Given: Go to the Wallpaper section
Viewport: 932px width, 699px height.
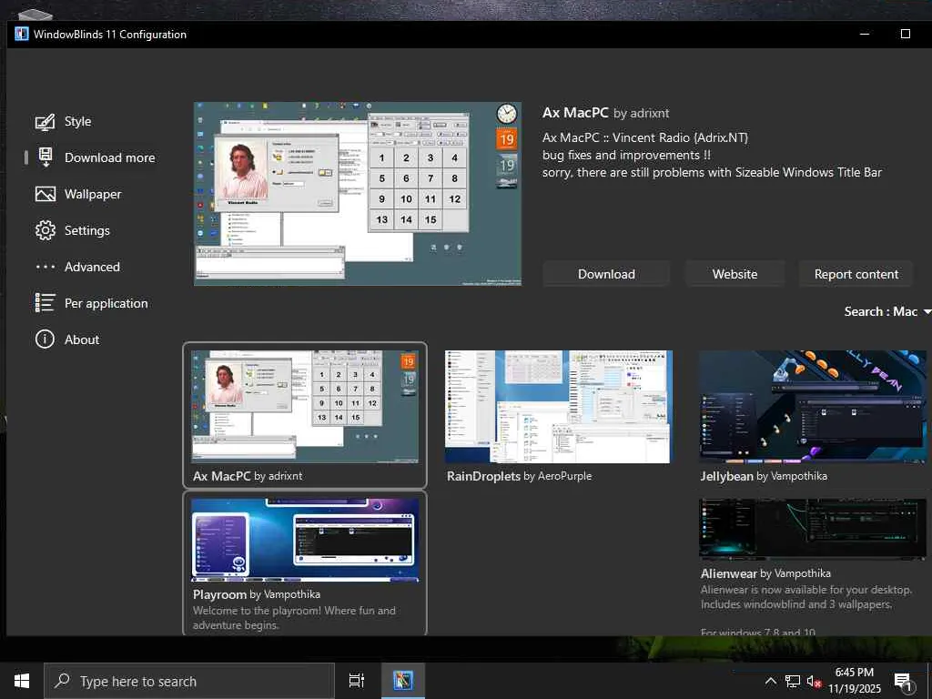Looking at the screenshot, I should coord(93,195).
